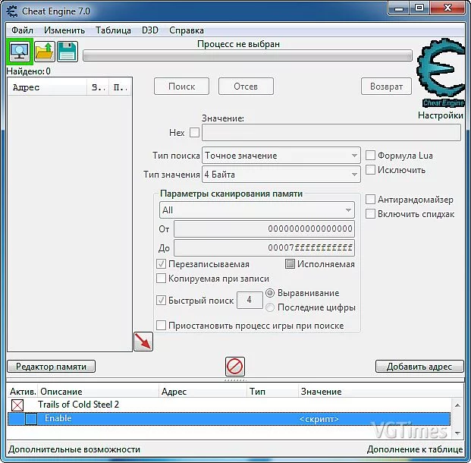Viewport: 471px width, 463px height.
Task: Select Последние цифры radio button
Action: pos(270,307)
